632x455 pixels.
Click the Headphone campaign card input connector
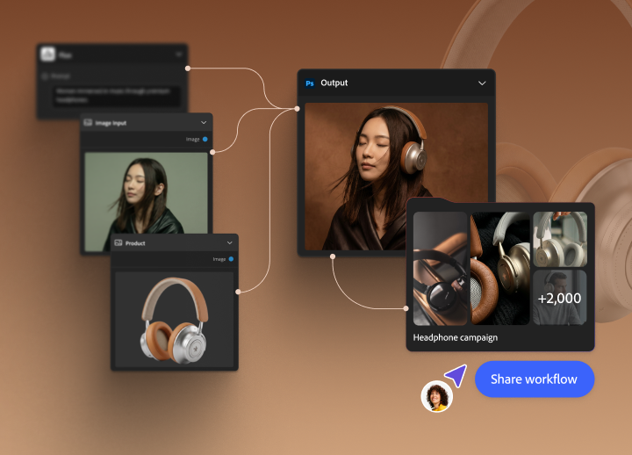pos(406,308)
